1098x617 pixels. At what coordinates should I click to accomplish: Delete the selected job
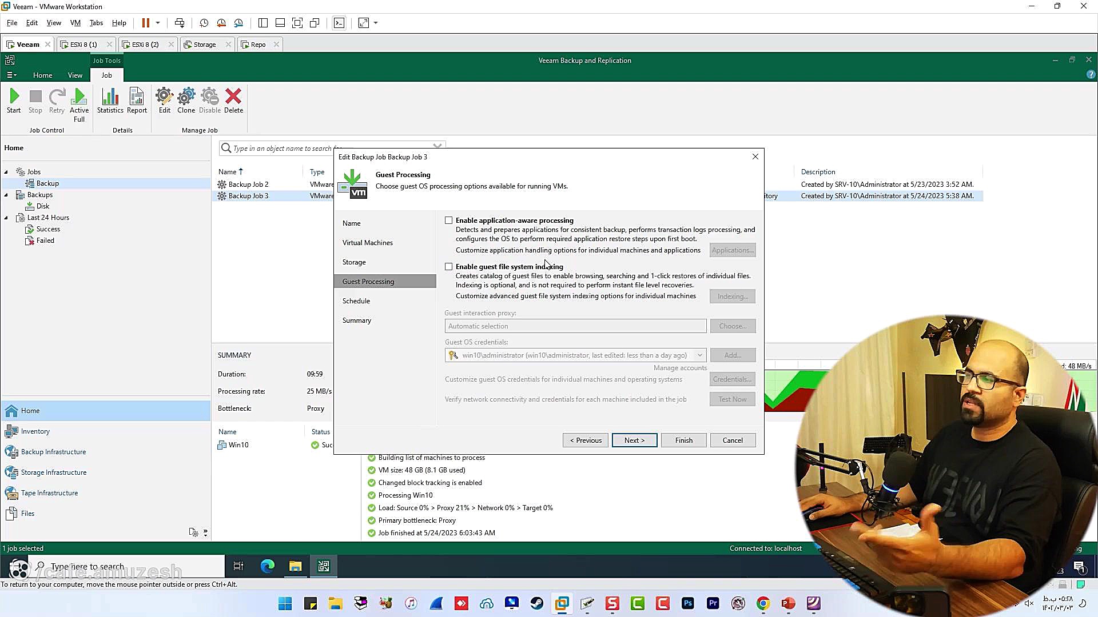tap(233, 101)
